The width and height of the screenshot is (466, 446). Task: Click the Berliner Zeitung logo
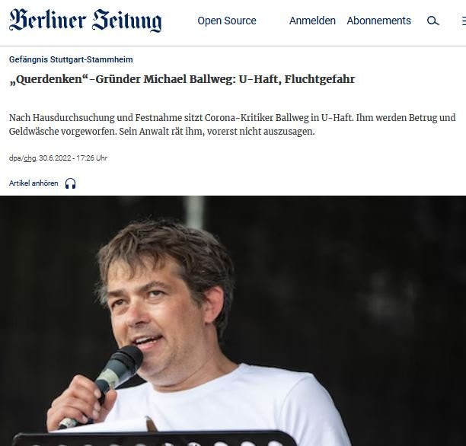[x=85, y=21]
